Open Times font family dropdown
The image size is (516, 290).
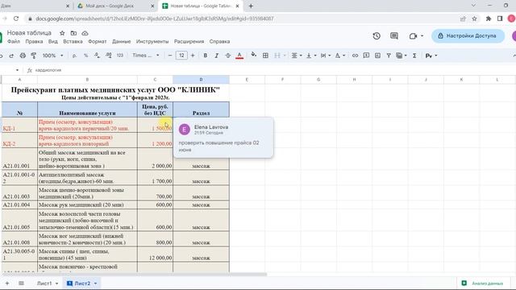146,56
